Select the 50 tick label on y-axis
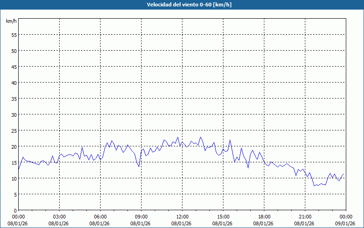This screenshot has width=364, height=228. (x=14, y=51)
